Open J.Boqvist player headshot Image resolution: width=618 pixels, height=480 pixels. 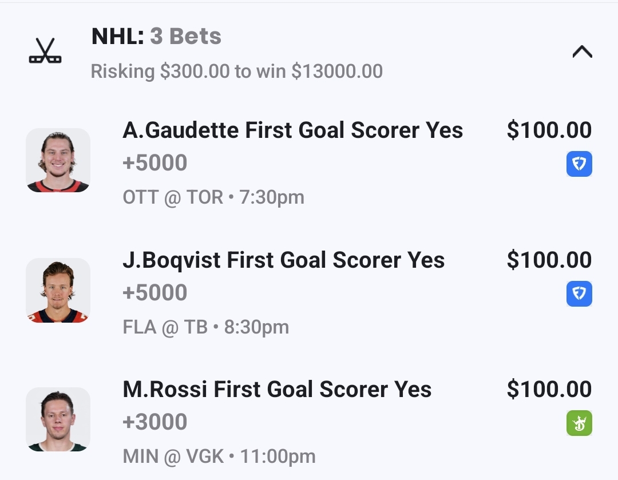(x=58, y=290)
